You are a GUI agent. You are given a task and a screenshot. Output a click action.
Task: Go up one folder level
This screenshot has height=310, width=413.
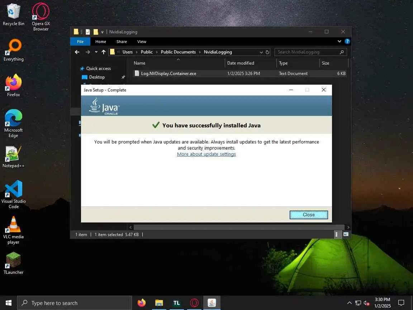[104, 52]
